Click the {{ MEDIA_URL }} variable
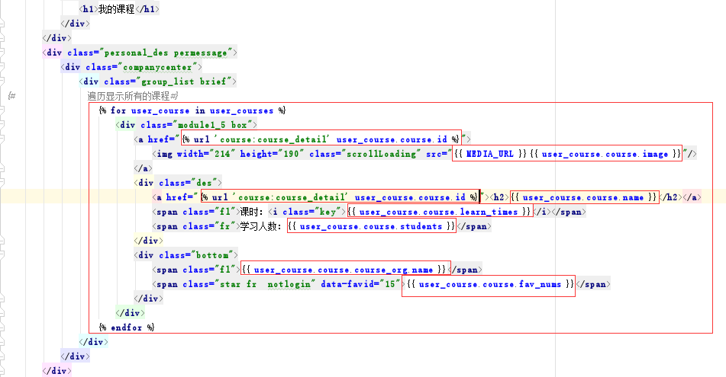 coord(491,154)
